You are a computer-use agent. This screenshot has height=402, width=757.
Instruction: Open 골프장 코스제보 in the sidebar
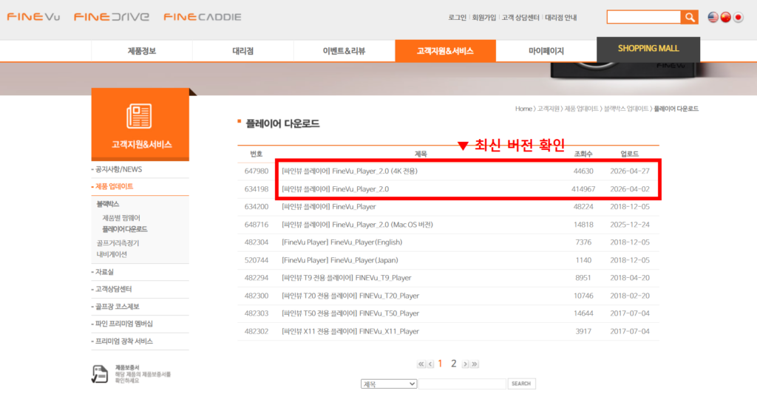(x=118, y=307)
